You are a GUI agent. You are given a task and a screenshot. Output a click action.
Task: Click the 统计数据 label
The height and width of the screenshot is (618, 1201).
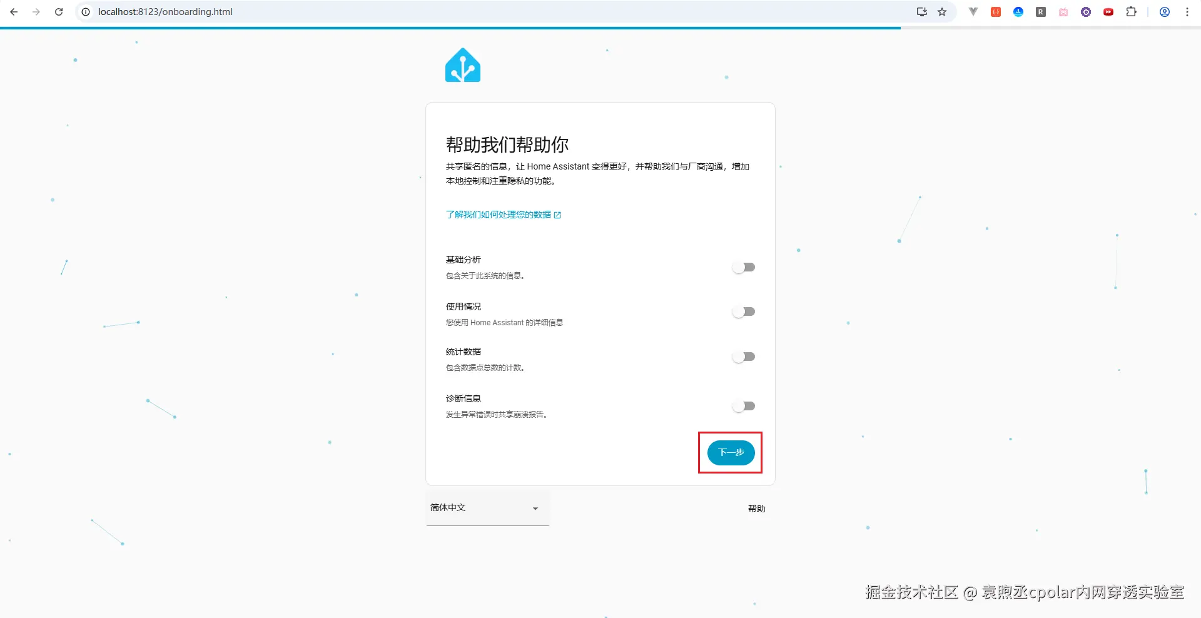point(464,352)
